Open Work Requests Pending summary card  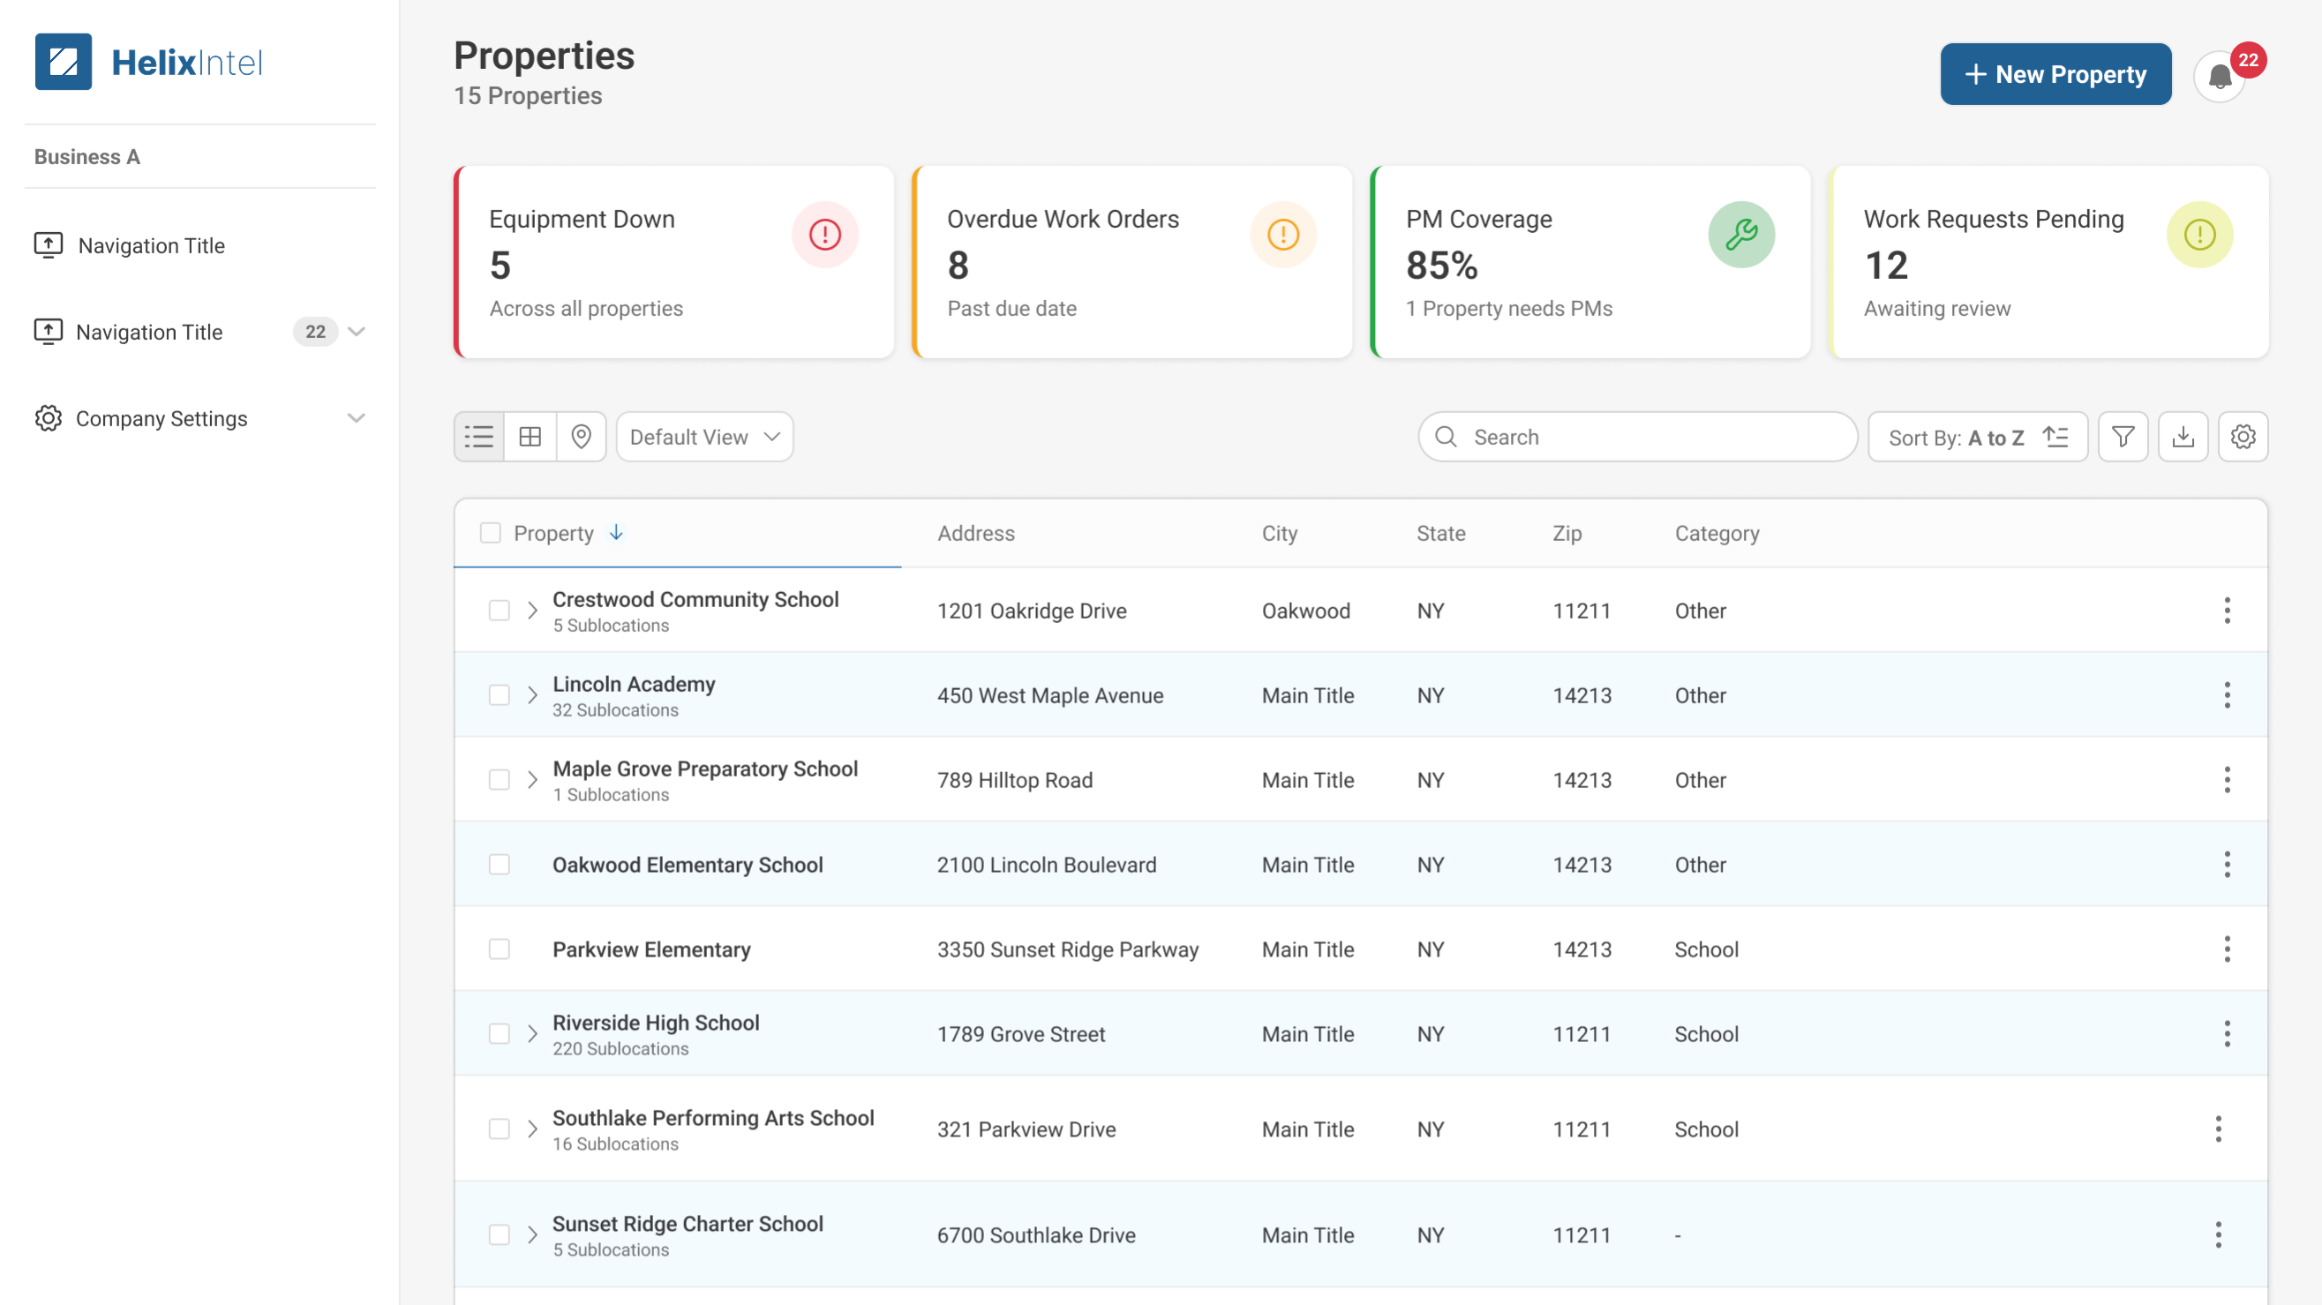click(x=2049, y=262)
